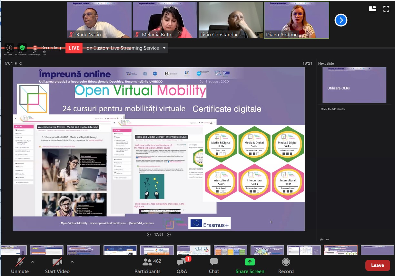Click the 'Click to add notes' area

(x=333, y=109)
